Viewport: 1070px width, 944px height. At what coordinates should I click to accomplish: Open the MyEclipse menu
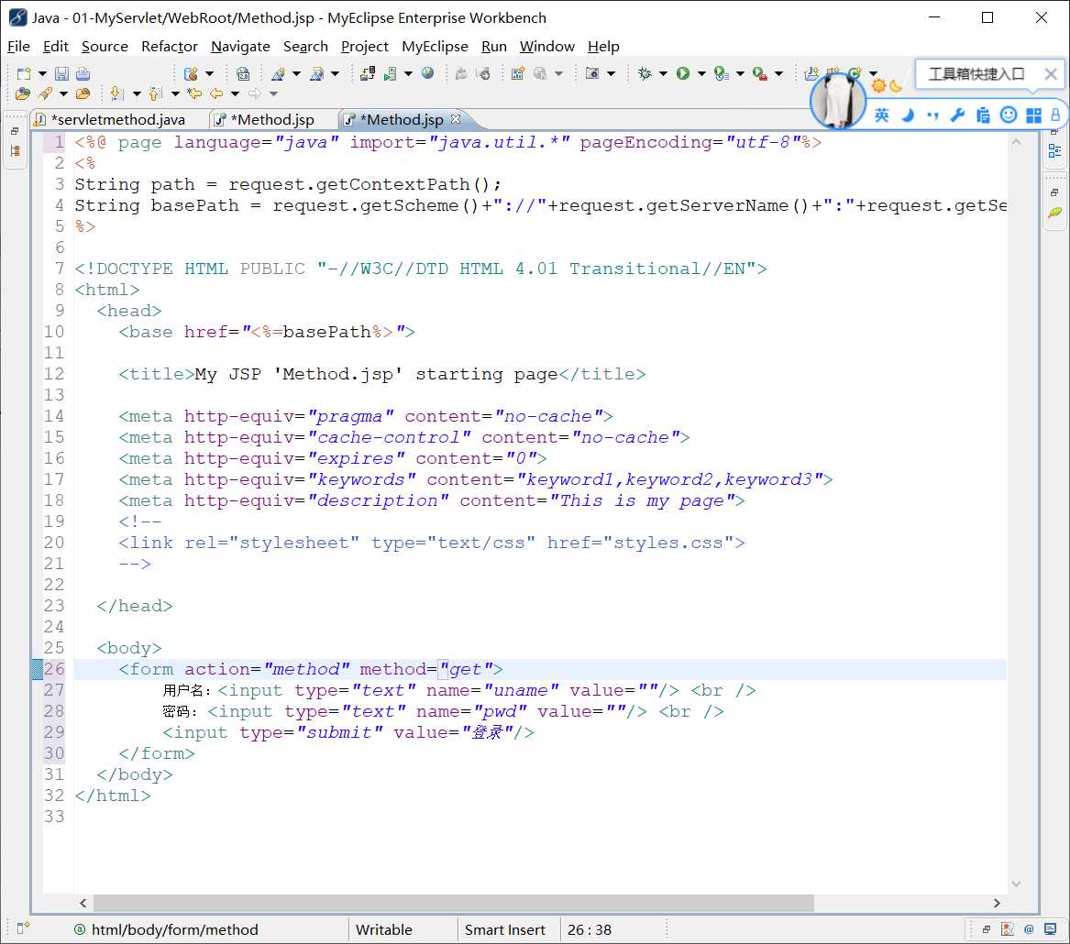[x=435, y=47]
